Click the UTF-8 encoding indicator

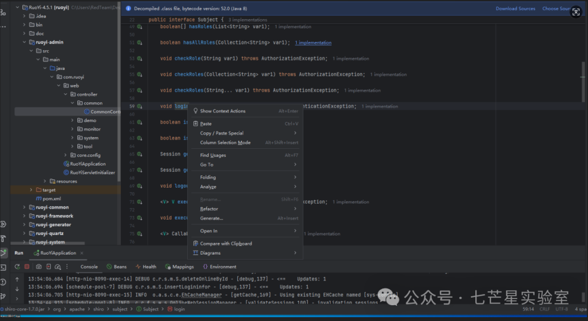[x=562, y=310]
